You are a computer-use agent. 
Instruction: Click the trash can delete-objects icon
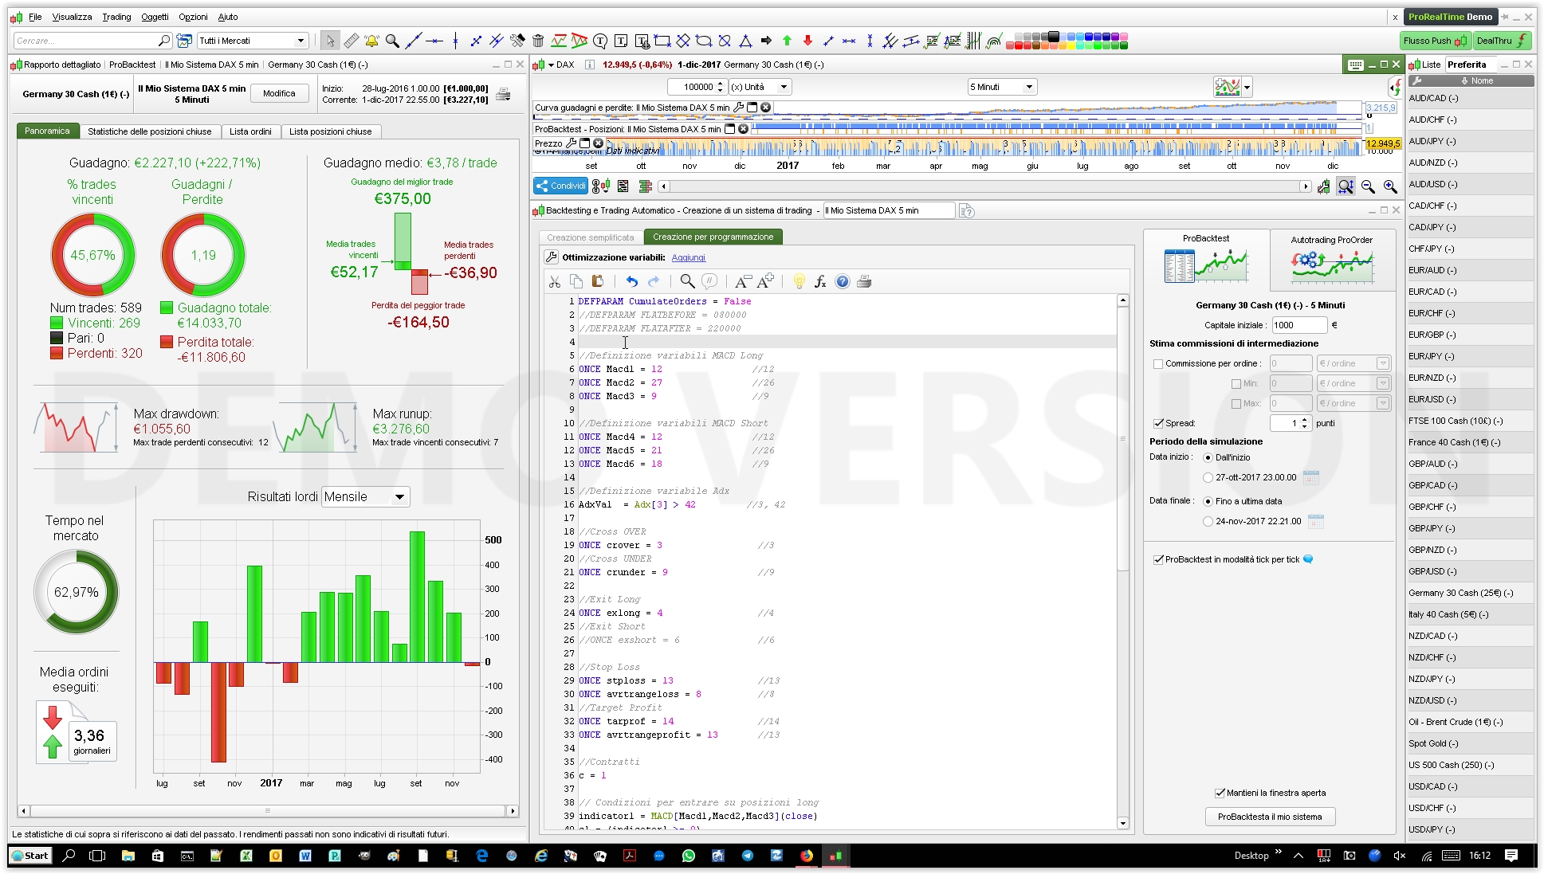coord(538,41)
